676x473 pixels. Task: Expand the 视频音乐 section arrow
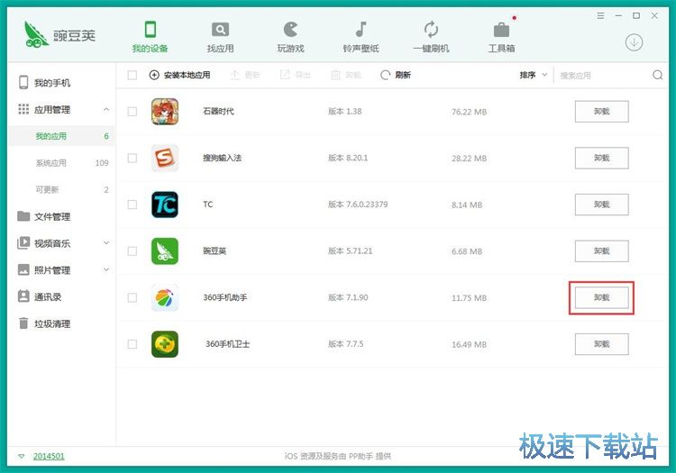106,243
